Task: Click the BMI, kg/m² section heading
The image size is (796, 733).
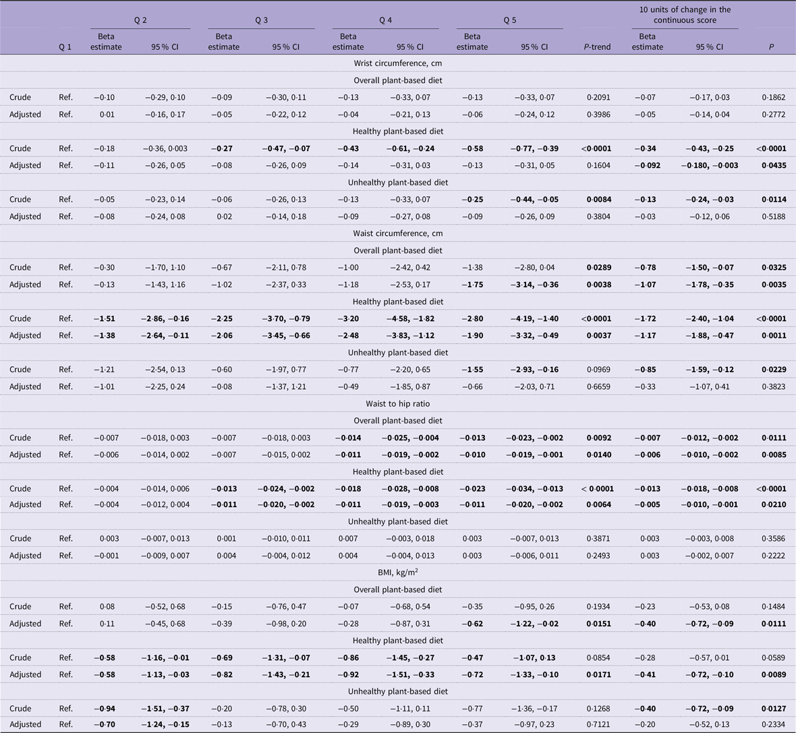Action: coord(398,572)
